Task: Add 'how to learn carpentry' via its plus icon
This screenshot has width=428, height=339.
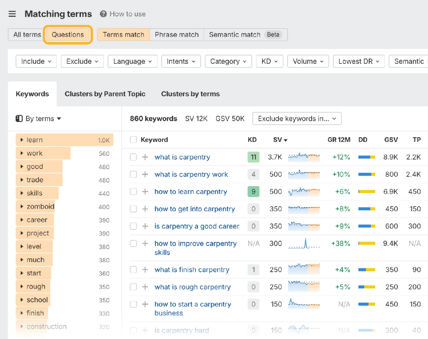Action: tap(145, 192)
